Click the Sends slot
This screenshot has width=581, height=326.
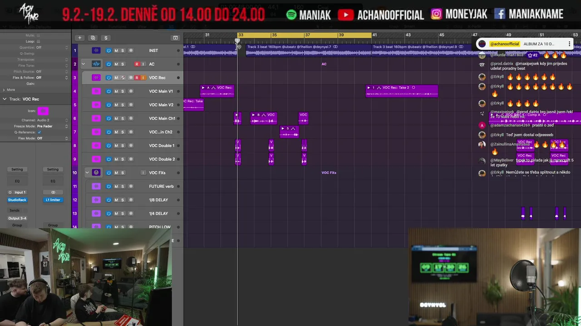tap(15, 210)
